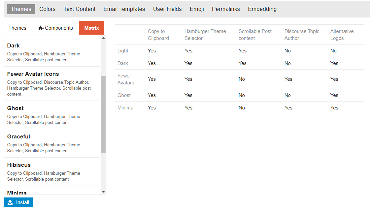371x209 pixels.
Task: Select the Hibiscus theme entry
Action: [52, 172]
